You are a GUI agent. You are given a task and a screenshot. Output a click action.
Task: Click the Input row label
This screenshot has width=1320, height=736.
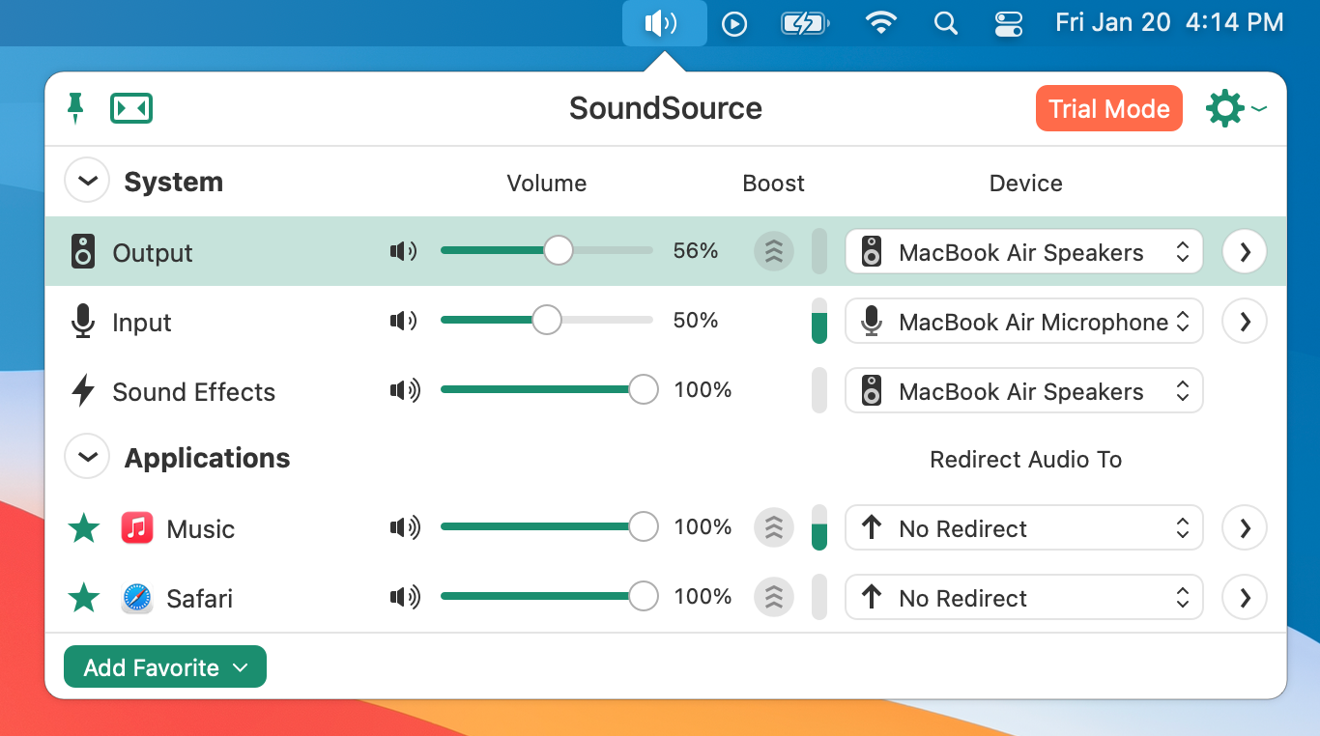pyautogui.click(x=142, y=323)
